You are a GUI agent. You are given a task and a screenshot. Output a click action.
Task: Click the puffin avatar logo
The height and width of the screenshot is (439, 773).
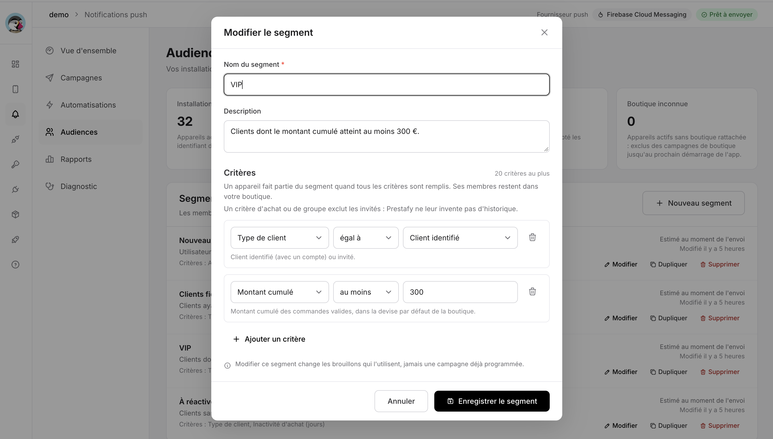click(15, 23)
